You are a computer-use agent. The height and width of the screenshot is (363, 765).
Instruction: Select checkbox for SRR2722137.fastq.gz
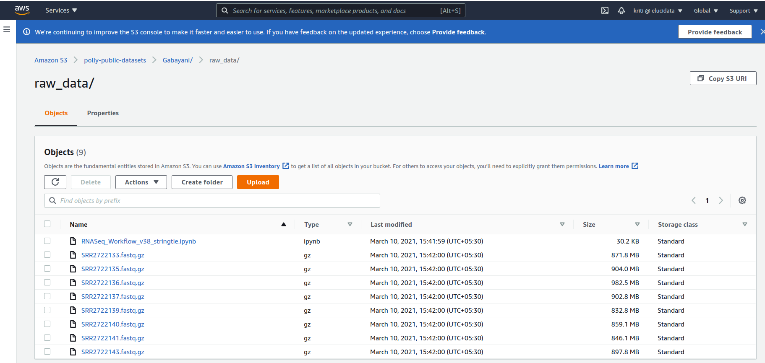(x=47, y=296)
